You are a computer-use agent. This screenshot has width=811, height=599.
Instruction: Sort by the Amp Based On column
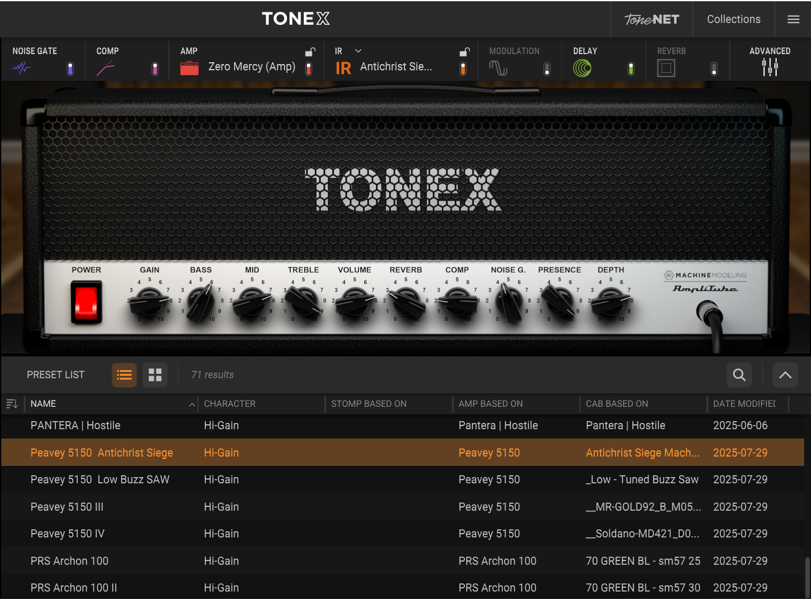click(516, 404)
